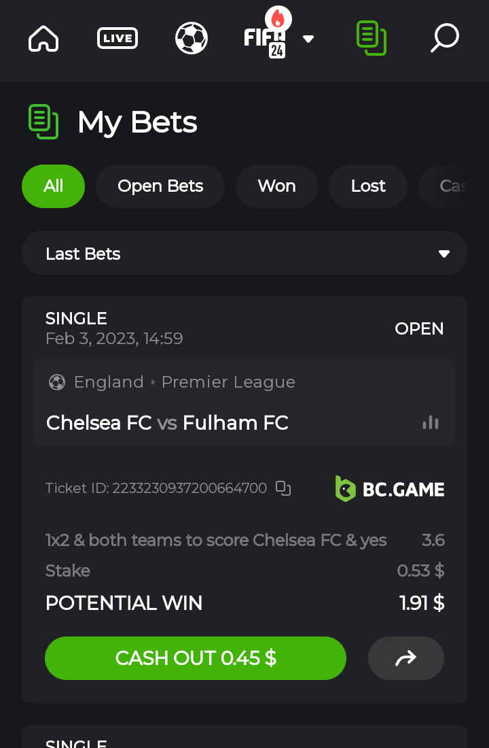Copy the ticket ID
Screen dimensions: 489x748
[283, 488]
